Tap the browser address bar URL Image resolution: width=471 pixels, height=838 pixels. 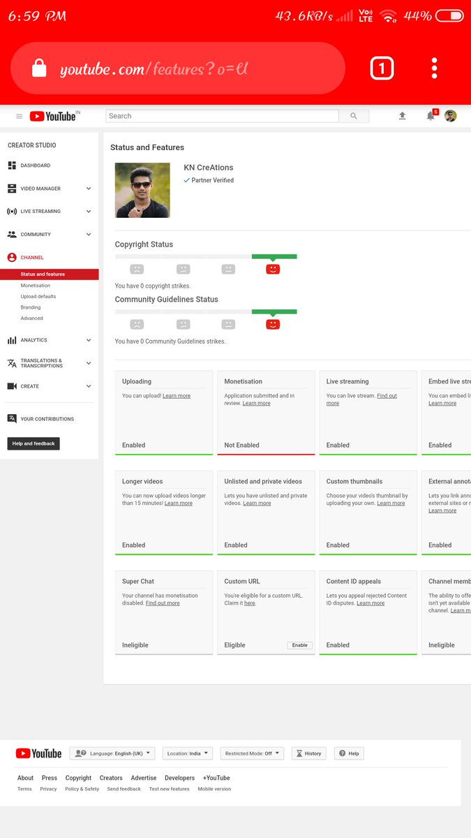point(154,69)
